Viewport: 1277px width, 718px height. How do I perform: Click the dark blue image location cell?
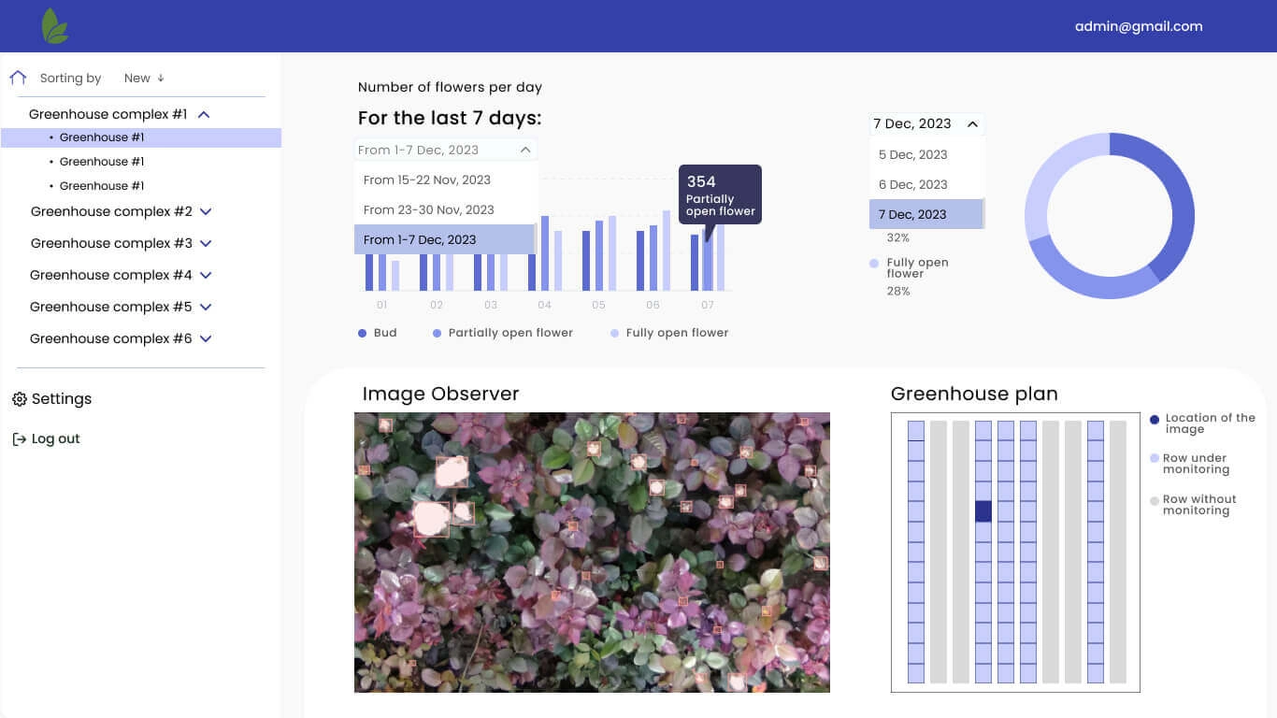coord(983,511)
